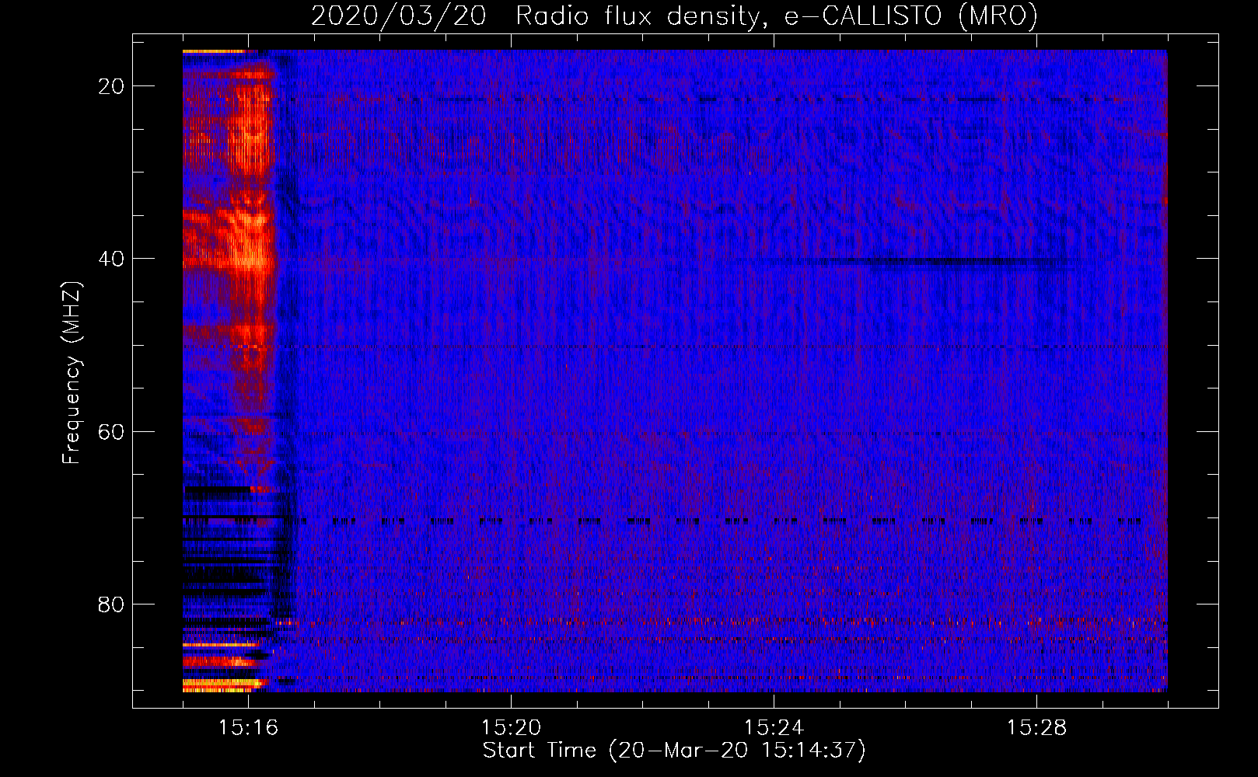This screenshot has width=1258, height=777.
Task: Click the 'Start Time (20-Mar-20 15:14:37)' label
Action: pos(674,751)
